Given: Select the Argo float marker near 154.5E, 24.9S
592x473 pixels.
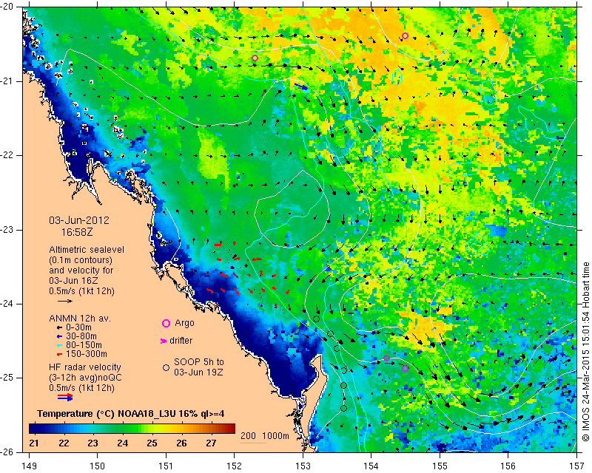Looking at the screenshot, I should pos(405,369).
